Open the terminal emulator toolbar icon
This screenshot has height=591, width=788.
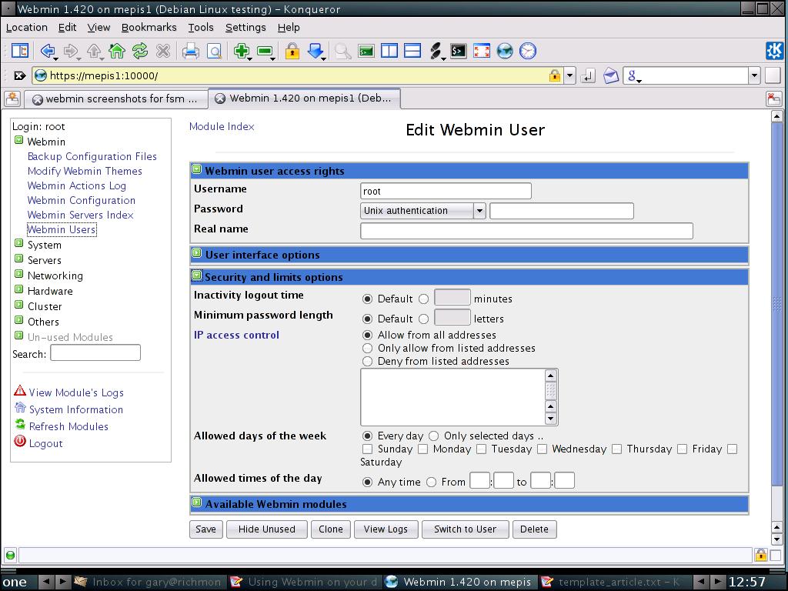tap(459, 51)
